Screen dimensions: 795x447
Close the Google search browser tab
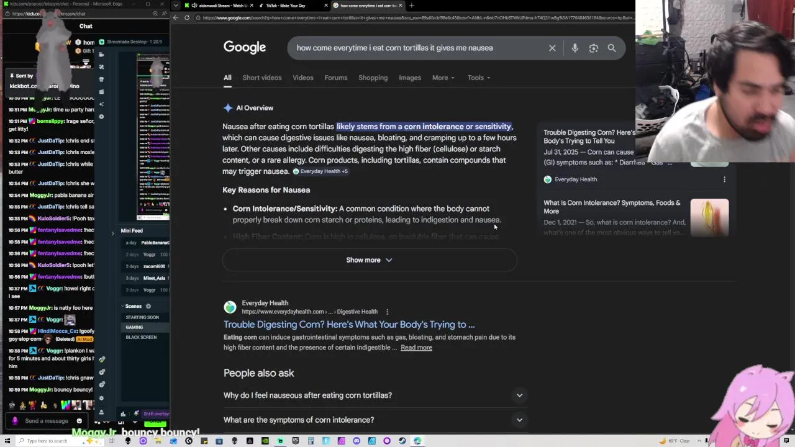401,6
